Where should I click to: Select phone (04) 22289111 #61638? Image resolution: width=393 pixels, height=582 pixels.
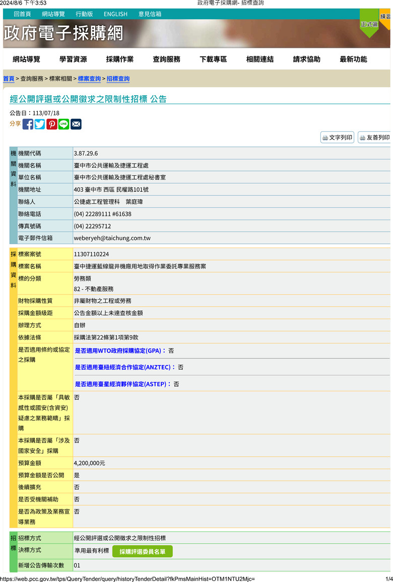102,214
